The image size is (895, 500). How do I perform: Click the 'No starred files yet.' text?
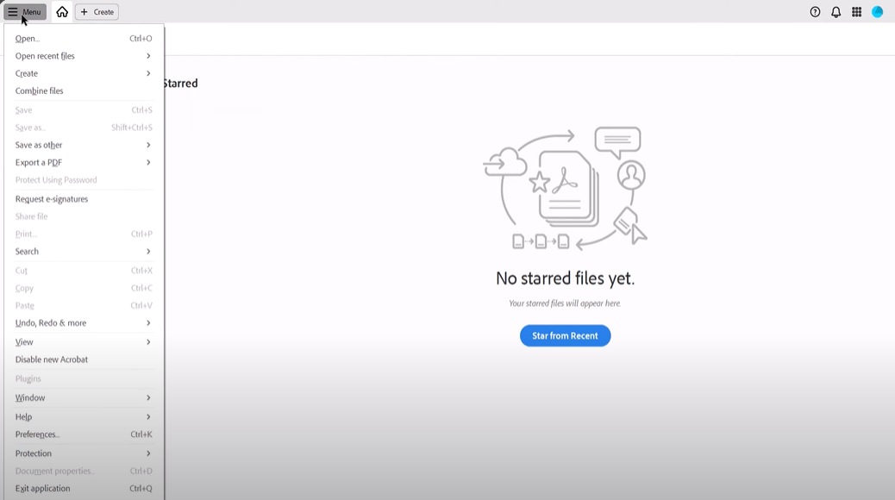coord(565,278)
